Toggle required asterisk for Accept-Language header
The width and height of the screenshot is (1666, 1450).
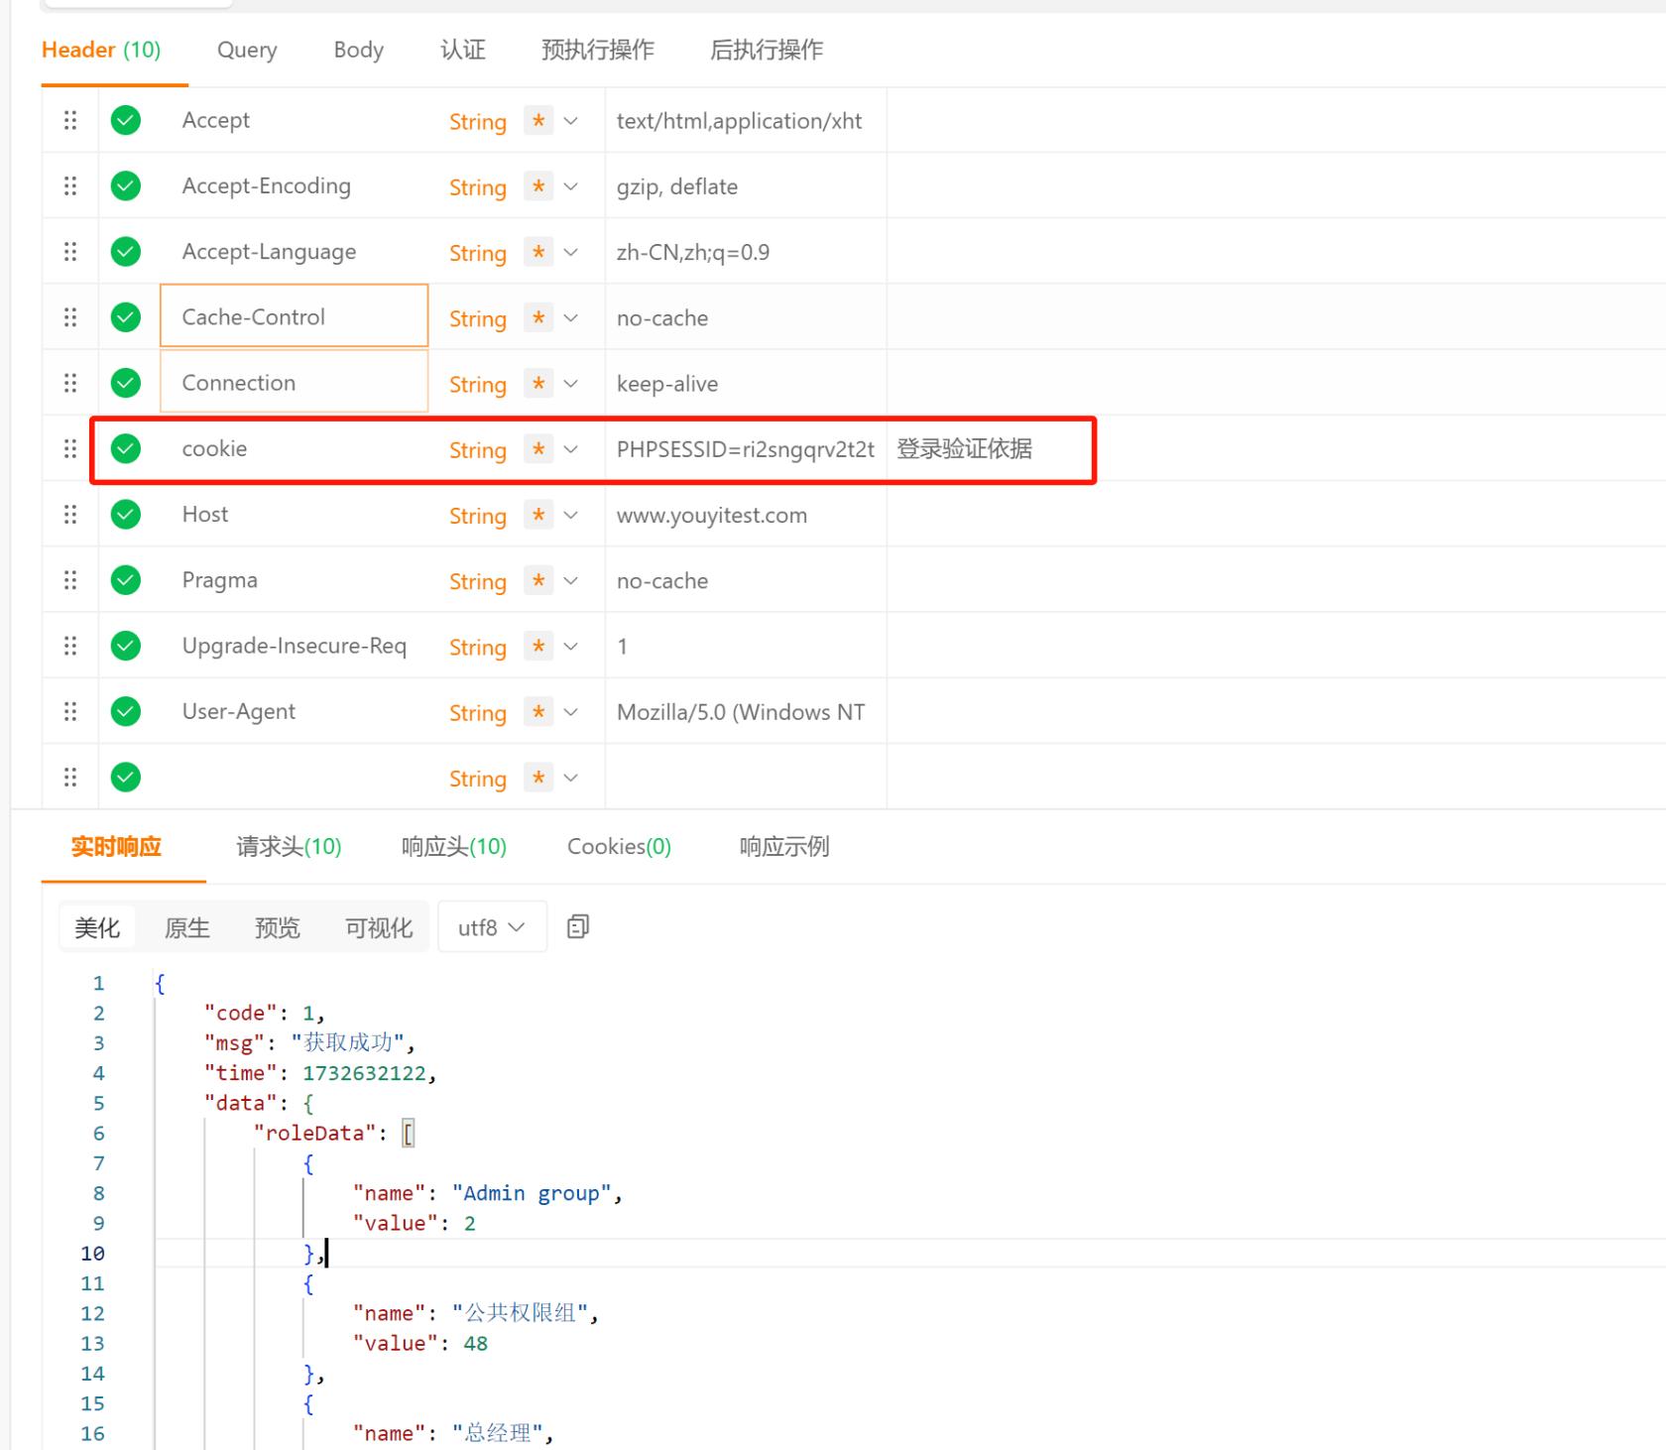(538, 251)
